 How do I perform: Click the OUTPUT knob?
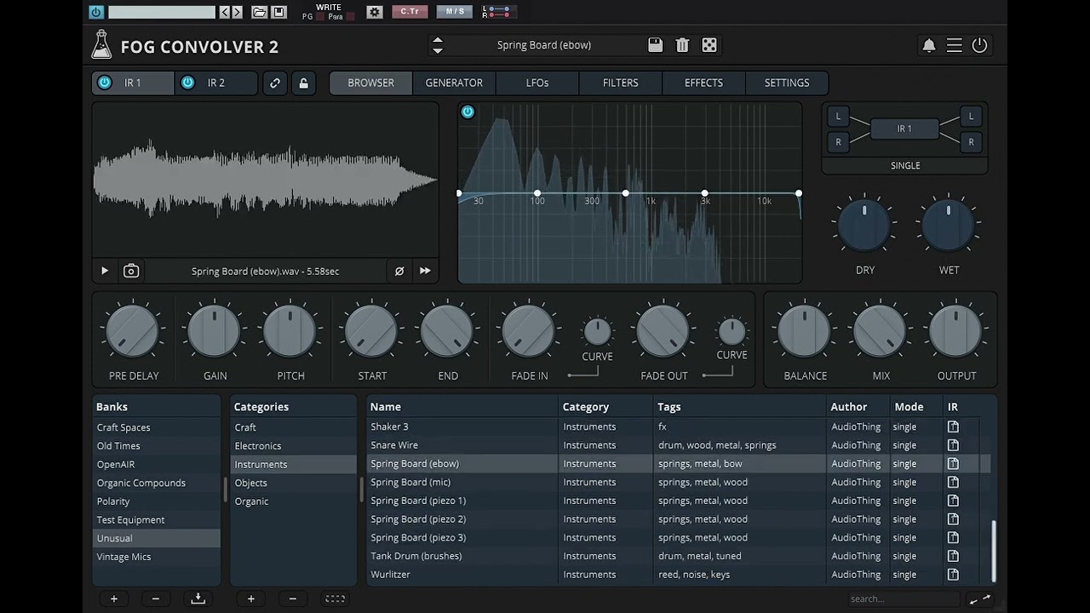pos(956,331)
